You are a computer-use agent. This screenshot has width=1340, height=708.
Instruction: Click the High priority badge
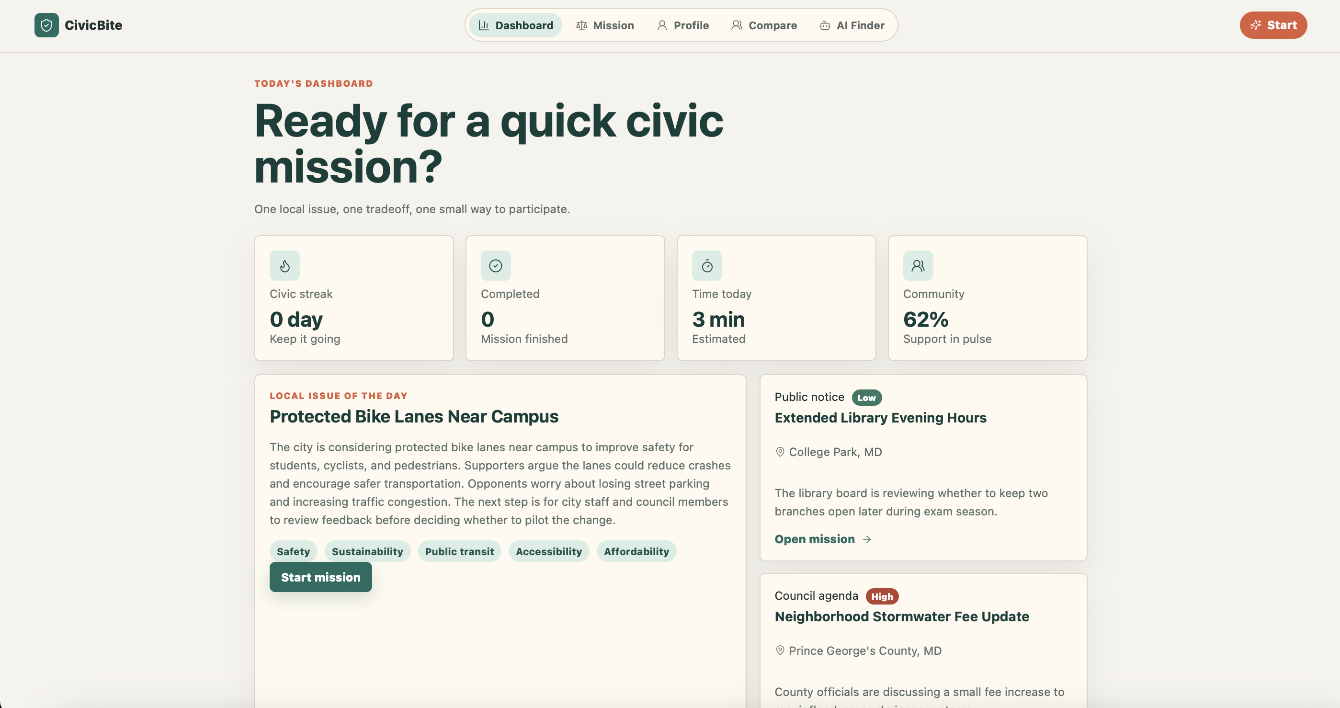tap(882, 596)
